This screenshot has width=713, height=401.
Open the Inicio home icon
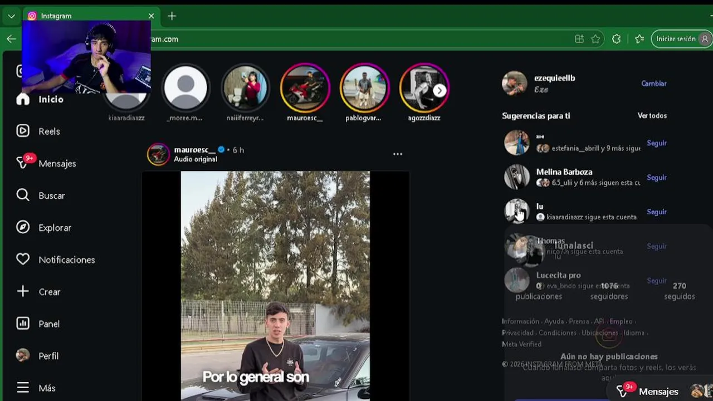[x=23, y=99]
